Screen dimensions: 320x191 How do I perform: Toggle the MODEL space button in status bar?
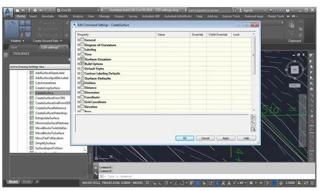coord(138,183)
